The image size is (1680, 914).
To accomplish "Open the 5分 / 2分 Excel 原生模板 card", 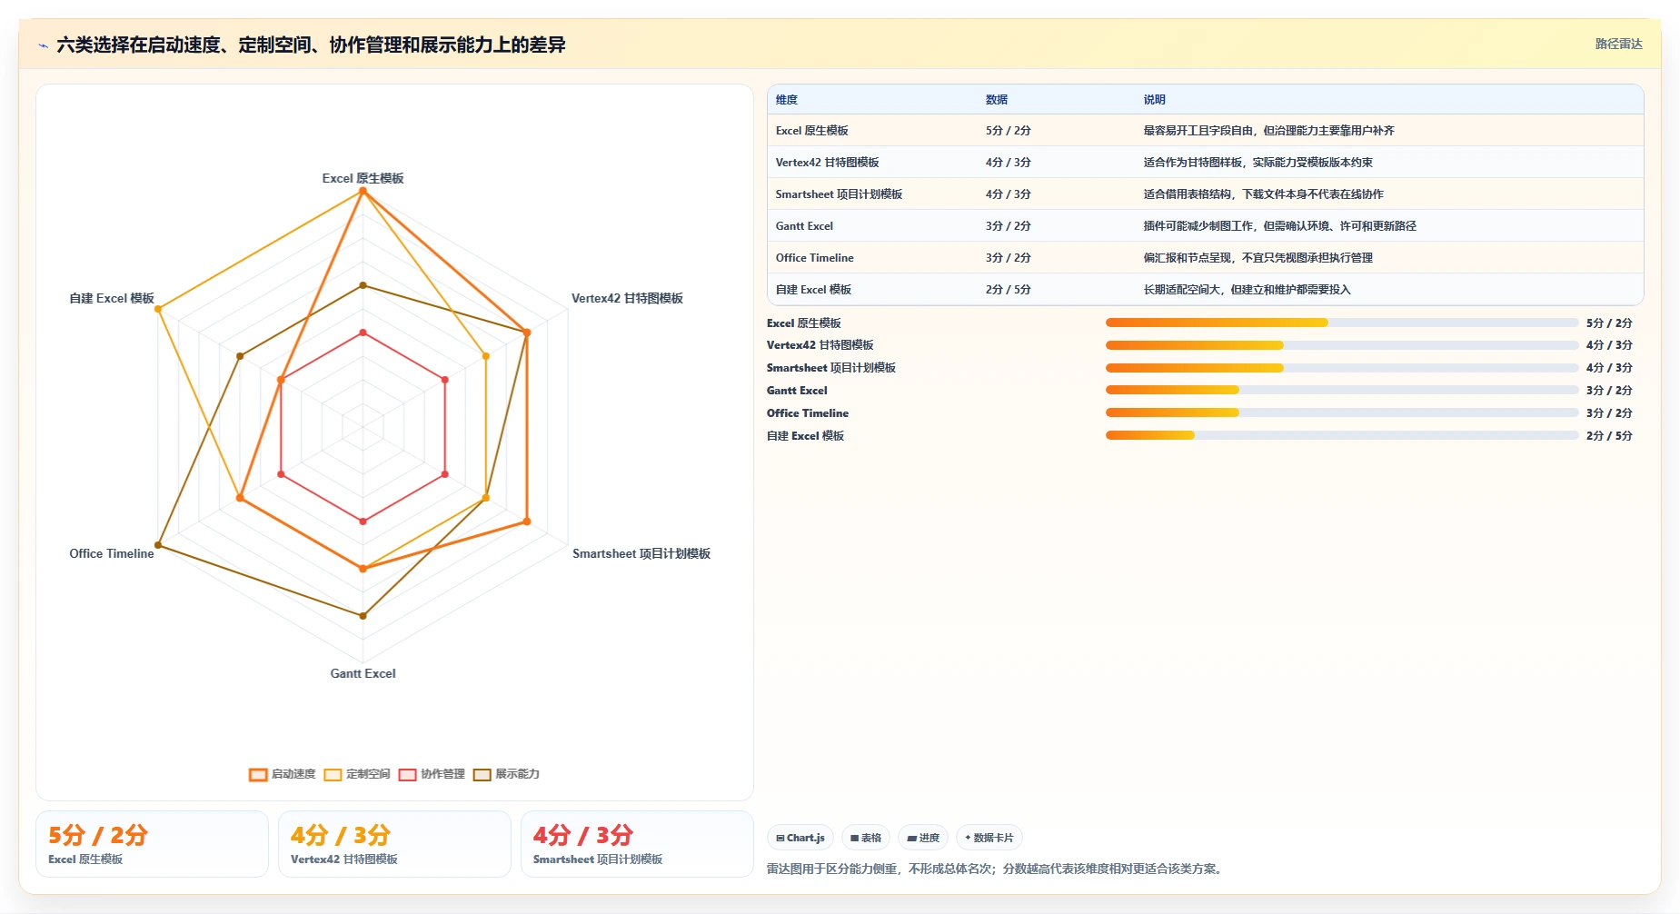I will pyautogui.click(x=152, y=844).
